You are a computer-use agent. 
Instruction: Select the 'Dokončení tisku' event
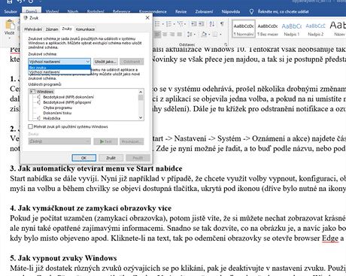(x=57, y=113)
